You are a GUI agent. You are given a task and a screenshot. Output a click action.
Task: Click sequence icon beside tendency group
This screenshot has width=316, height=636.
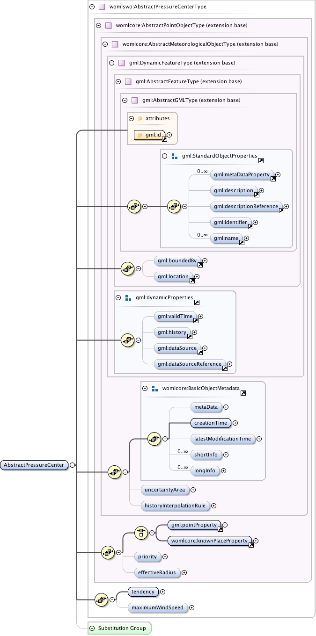(x=102, y=600)
